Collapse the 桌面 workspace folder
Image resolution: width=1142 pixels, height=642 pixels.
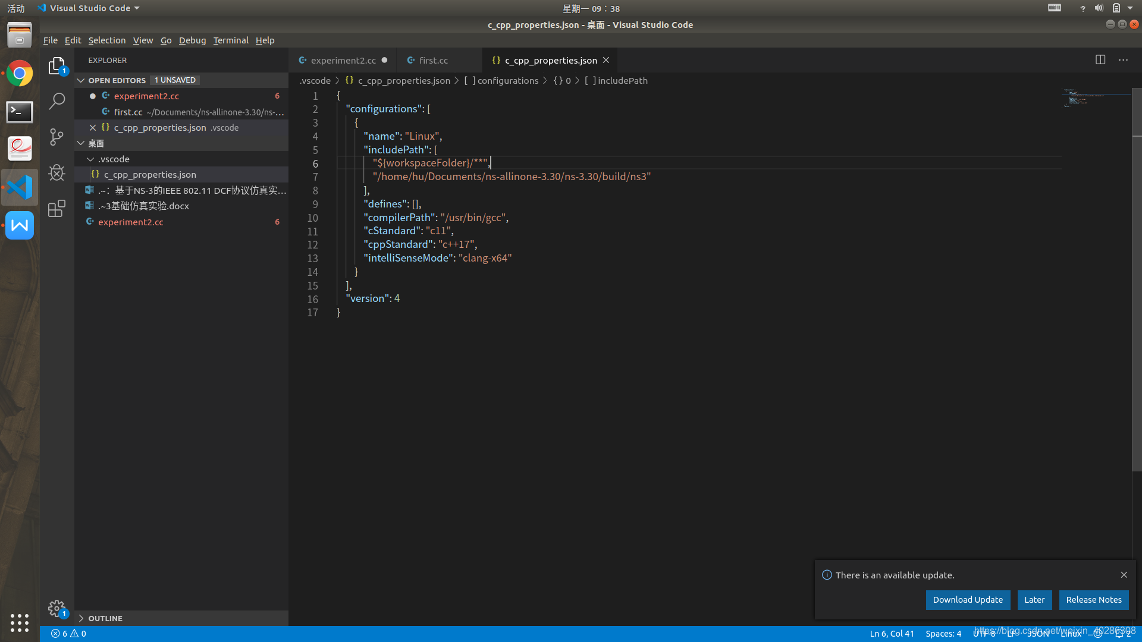(81, 143)
